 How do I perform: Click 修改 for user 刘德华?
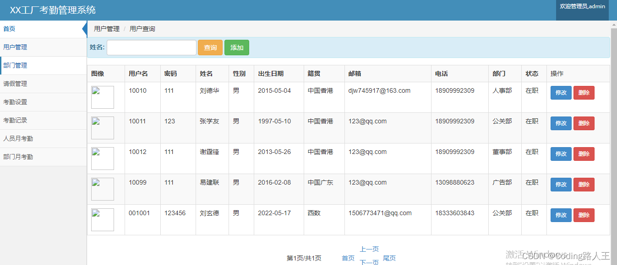561,92
